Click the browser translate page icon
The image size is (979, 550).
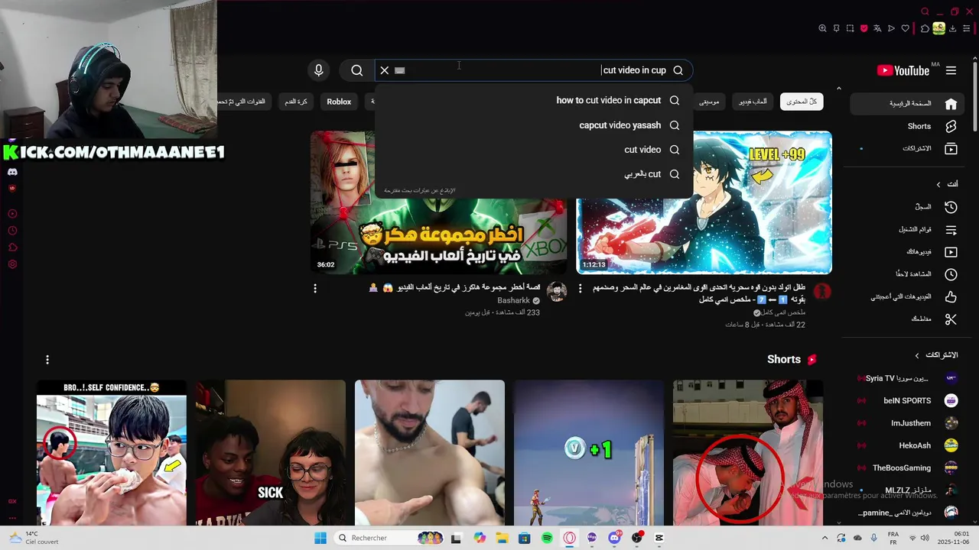click(877, 28)
